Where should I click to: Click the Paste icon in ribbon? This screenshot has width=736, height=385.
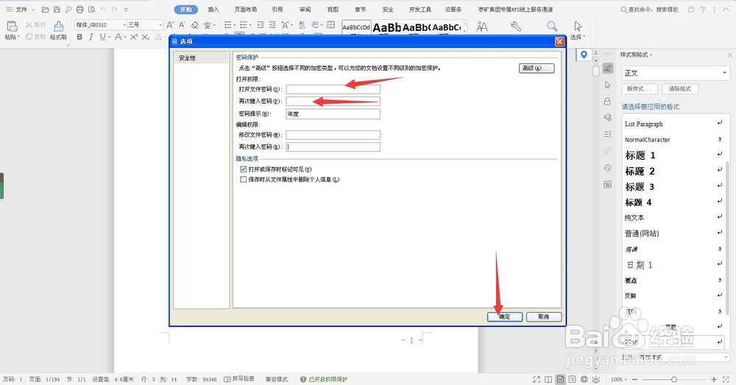point(12,27)
